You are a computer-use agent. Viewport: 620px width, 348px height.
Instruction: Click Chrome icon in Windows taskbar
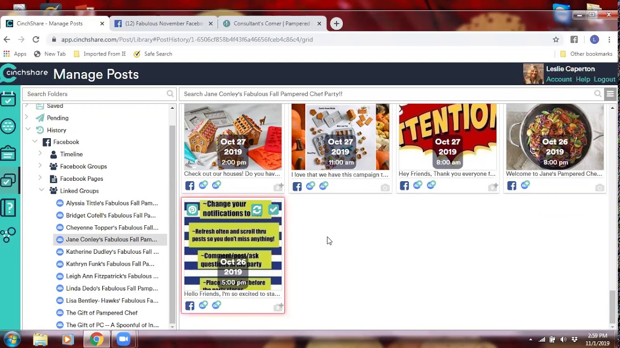pos(96,339)
